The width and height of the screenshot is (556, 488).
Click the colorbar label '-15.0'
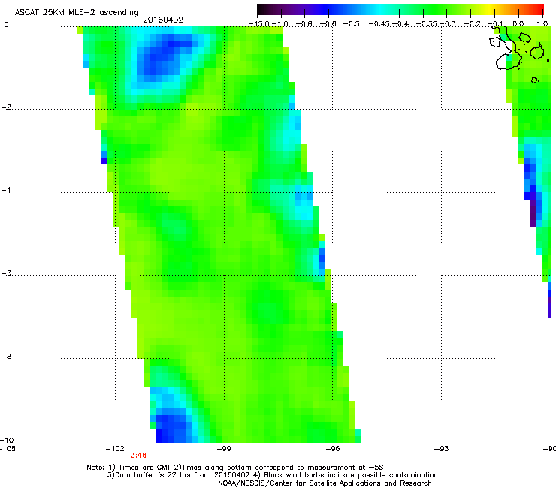tap(259, 24)
